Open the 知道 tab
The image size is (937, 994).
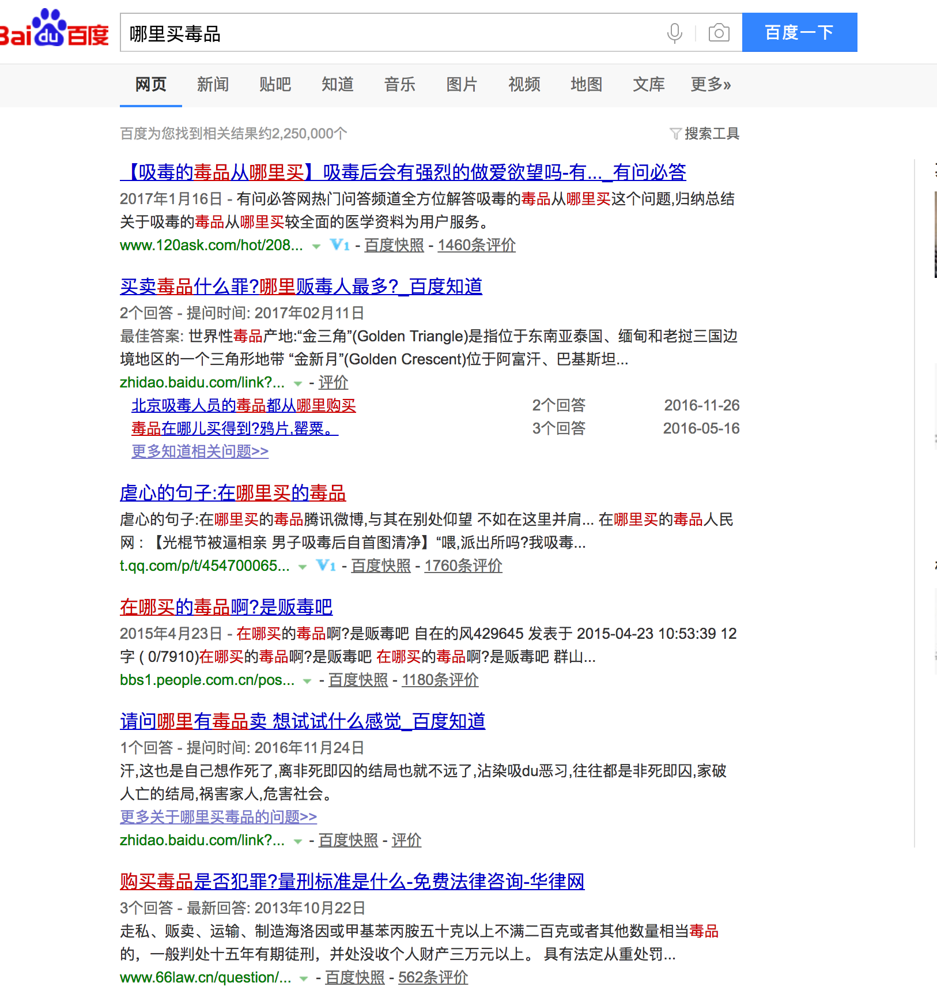click(x=337, y=85)
